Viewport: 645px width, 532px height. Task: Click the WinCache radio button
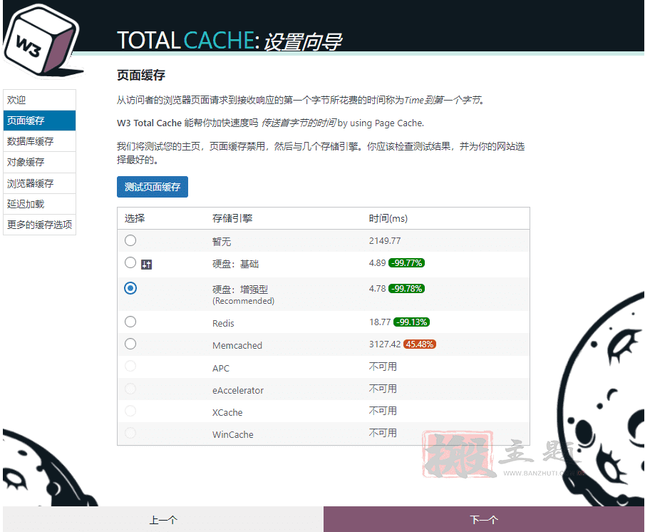pyautogui.click(x=130, y=433)
